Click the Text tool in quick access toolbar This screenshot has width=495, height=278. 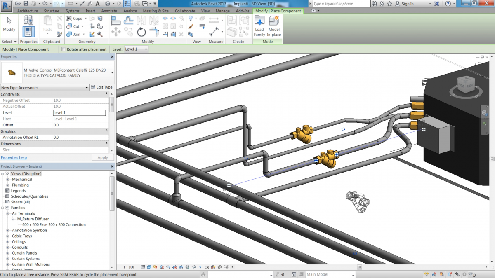98,4
